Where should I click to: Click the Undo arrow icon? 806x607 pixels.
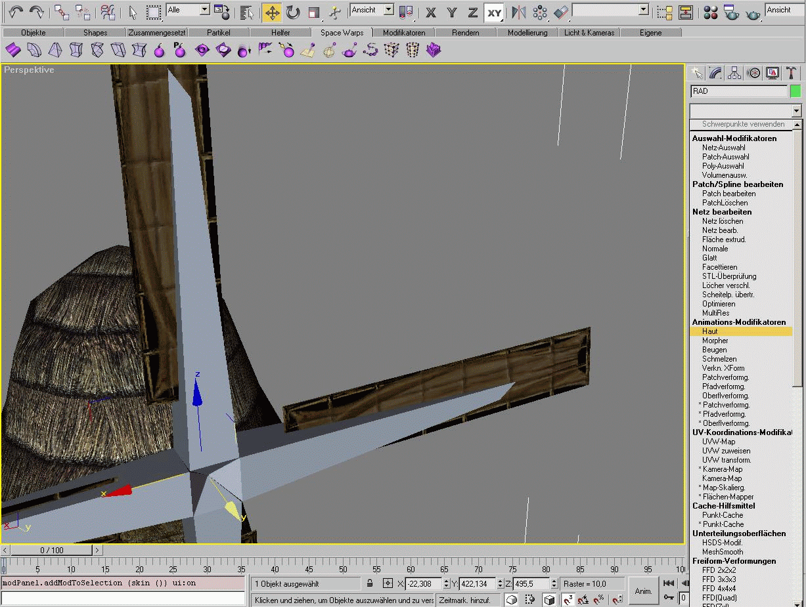[x=16, y=12]
